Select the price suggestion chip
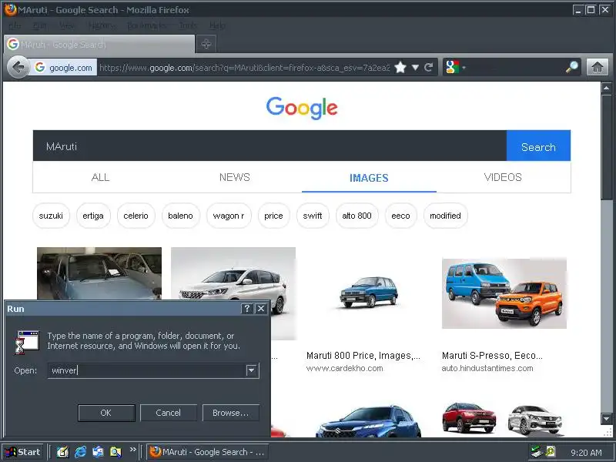The width and height of the screenshot is (616, 462). [274, 216]
